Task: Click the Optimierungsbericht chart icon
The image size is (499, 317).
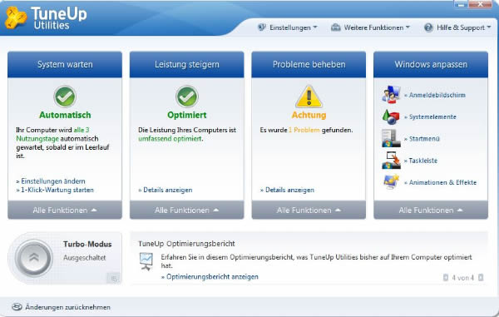Action: pyautogui.click(x=146, y=261)
